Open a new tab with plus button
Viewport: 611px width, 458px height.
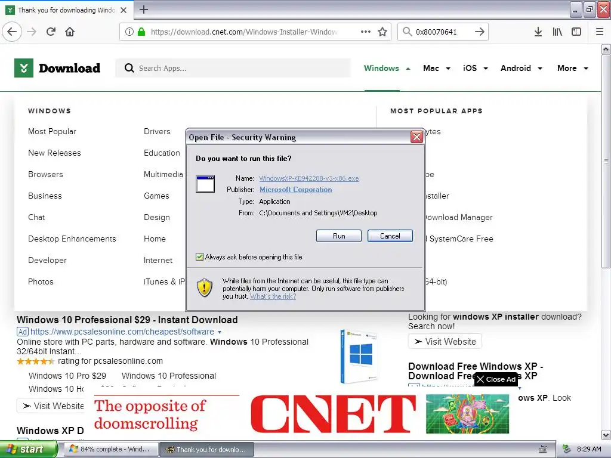click(x=144, y=10)
